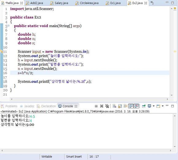
Task: Open the Display Selected Console dropdown arrow
Action: click(x=153, y=106)
